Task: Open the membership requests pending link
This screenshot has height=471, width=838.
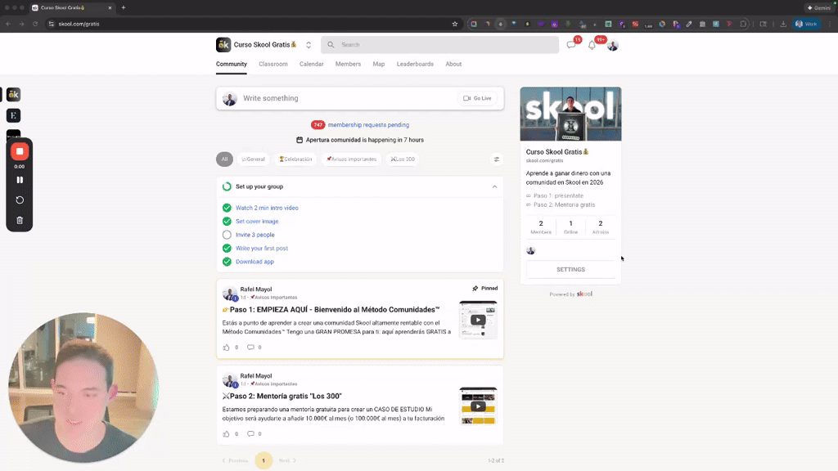Action: 369,125
